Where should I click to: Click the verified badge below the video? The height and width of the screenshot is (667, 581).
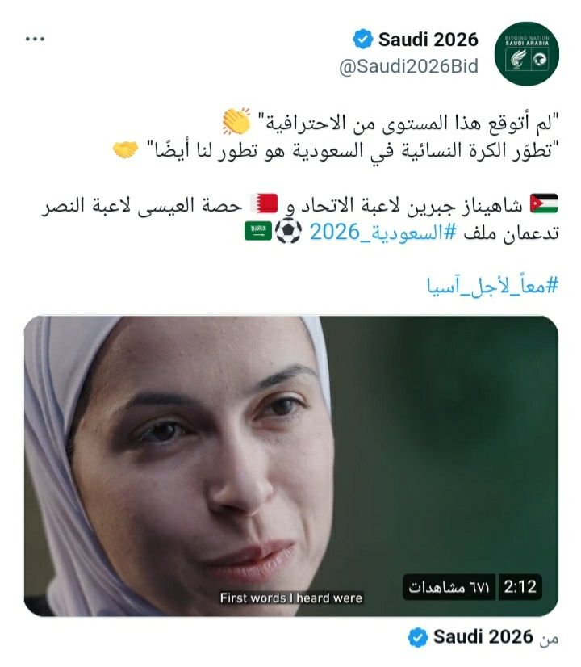click(x=418, y=637)
